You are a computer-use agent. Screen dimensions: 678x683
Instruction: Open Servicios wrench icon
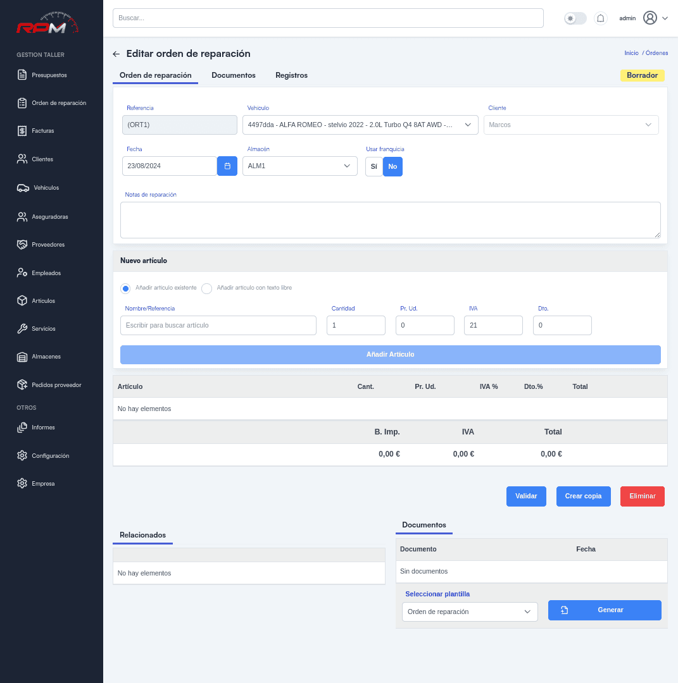click(x=22, y=328)
